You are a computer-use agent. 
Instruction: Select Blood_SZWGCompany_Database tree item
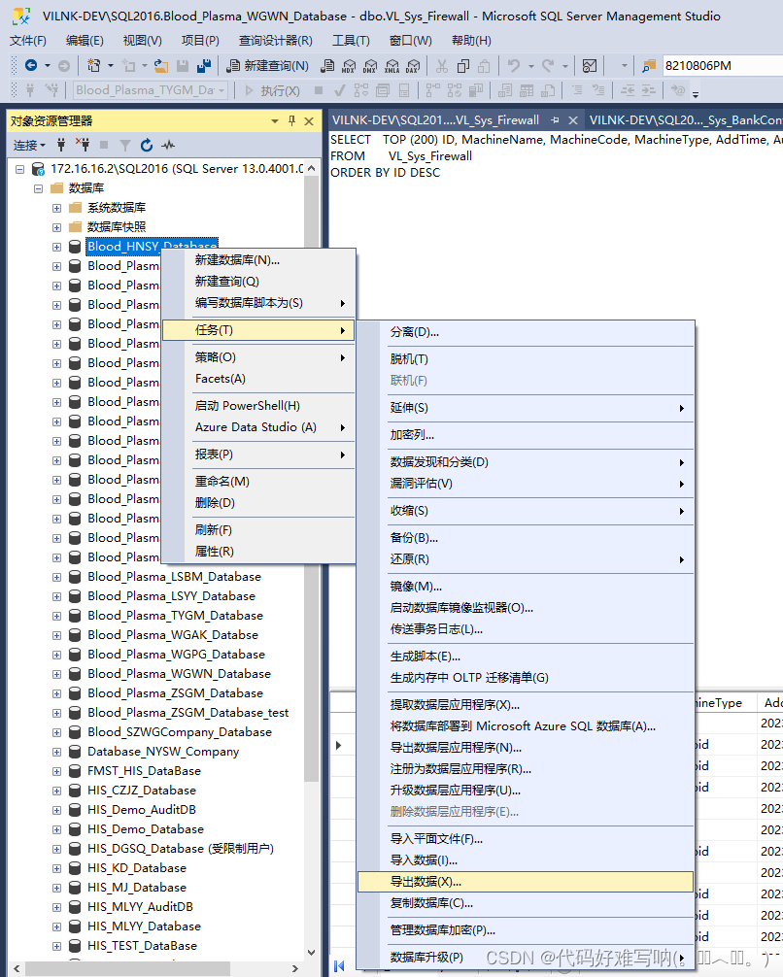click(x=180, y=732)
